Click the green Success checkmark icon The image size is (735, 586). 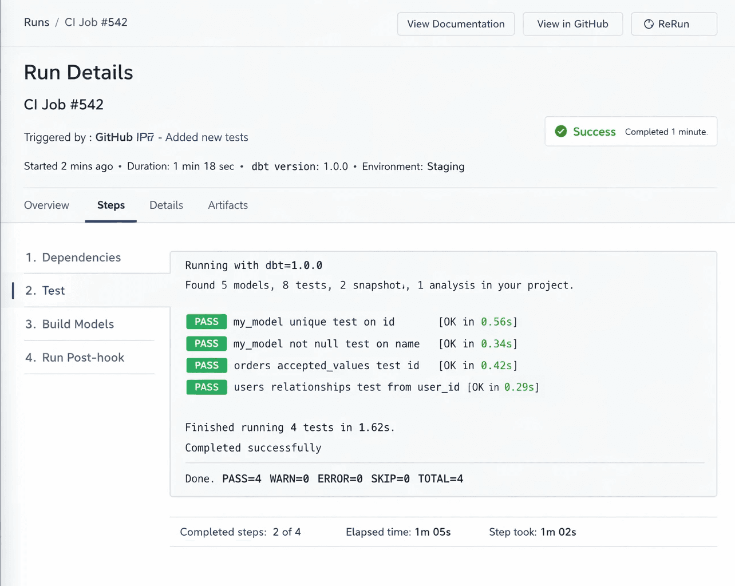(x=561, y=132)
